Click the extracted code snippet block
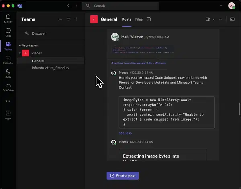The image size is (241, 189). pos(167,112)
